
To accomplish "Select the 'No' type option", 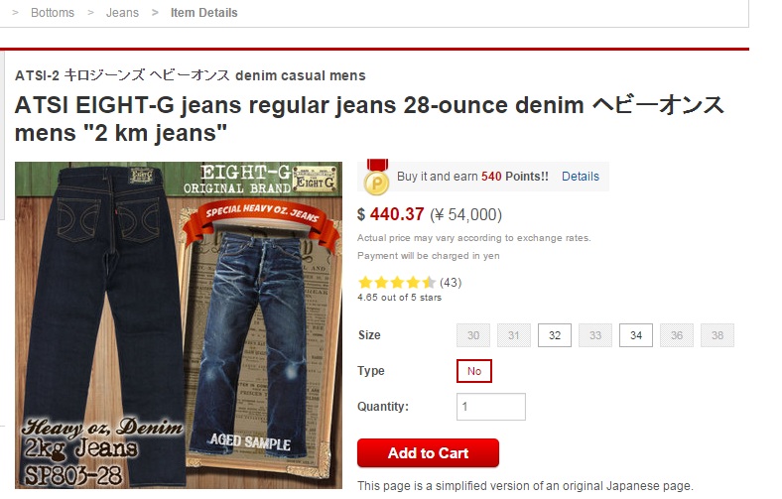I will tap(474, 371).
